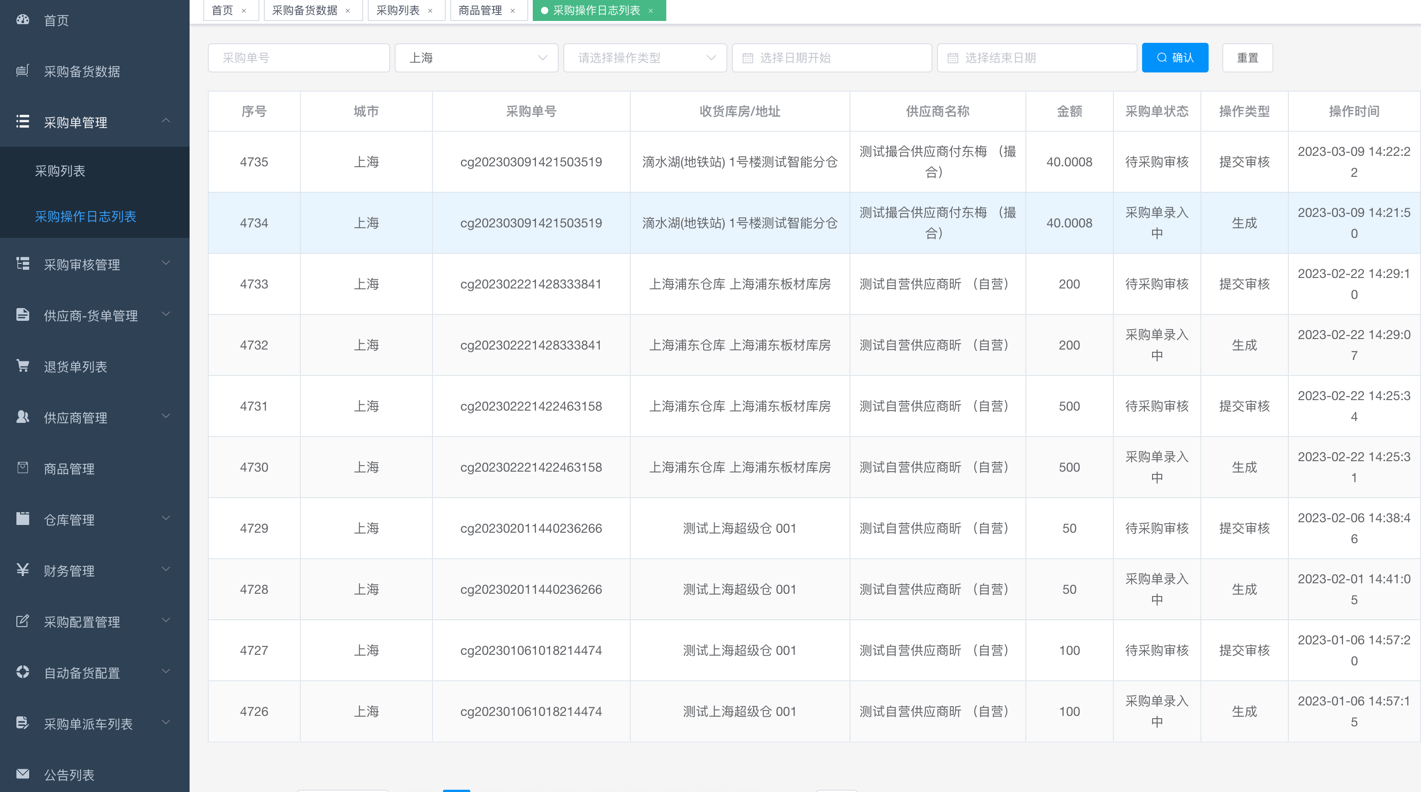
Task: Click the 公告列表 mail icon
Action: (23, 774)
